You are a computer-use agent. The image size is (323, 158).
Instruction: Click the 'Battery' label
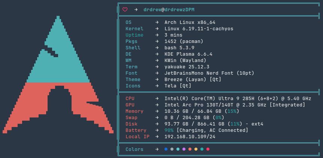pyautogui.click(x=136, y=130)
